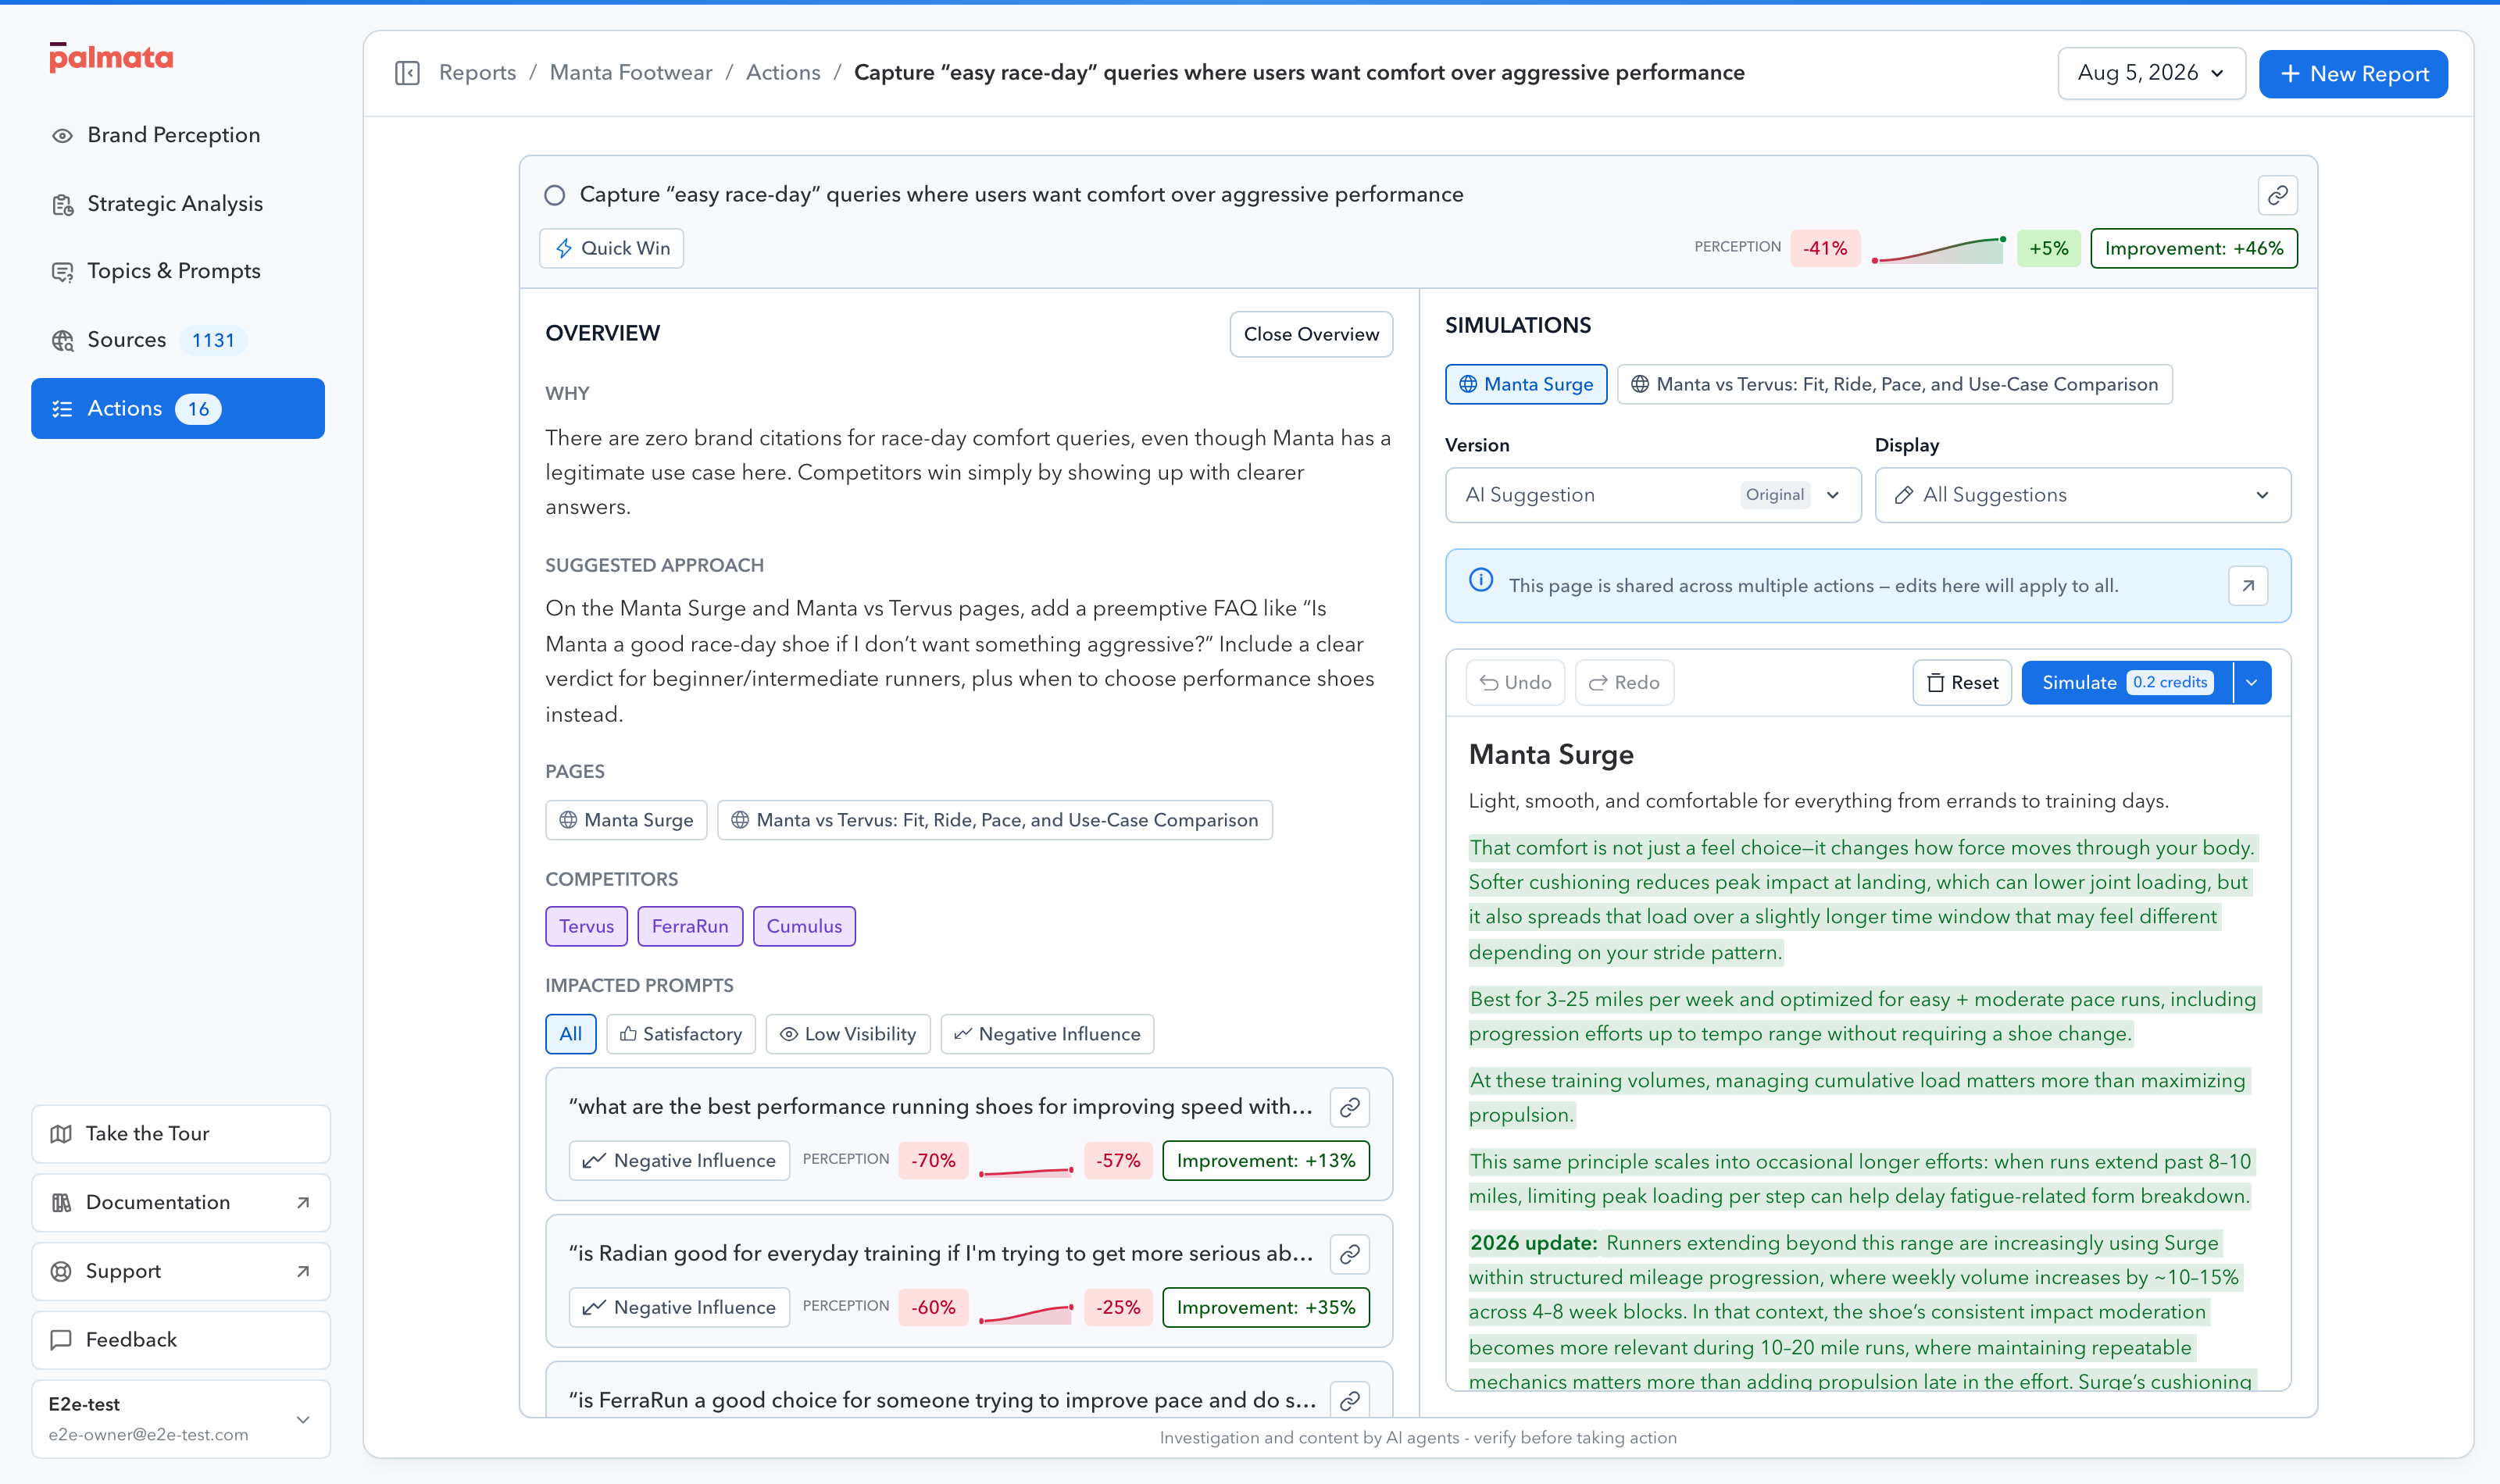2500x1484 pixels.
Task: Click the 16 actions count badge
Action: 198,409
